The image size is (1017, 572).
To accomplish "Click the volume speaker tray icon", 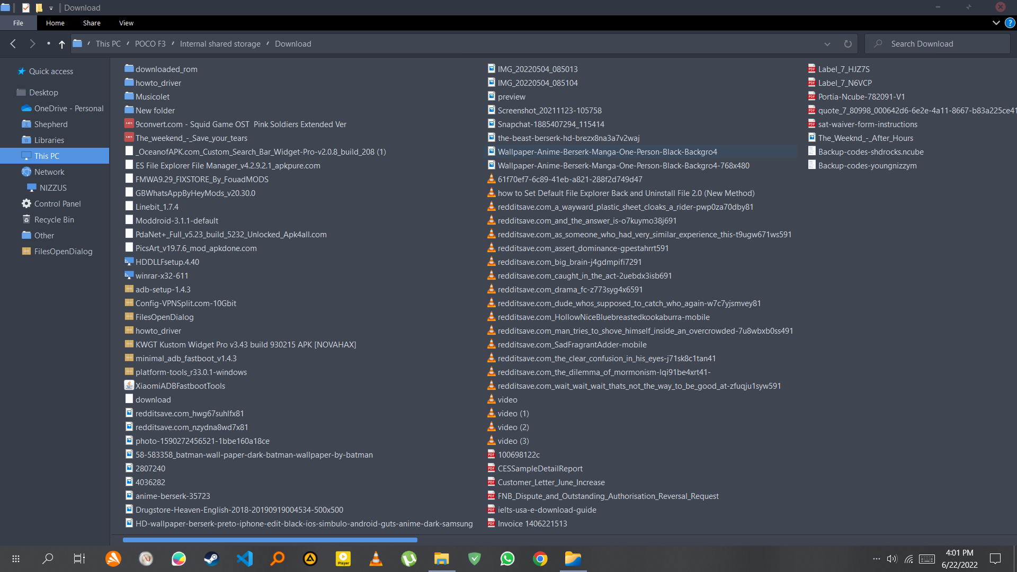I will [x=891, y=559].
